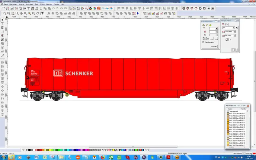Click the New document icon
Viewport: 256px width, 160px height.
pos(4,8)
